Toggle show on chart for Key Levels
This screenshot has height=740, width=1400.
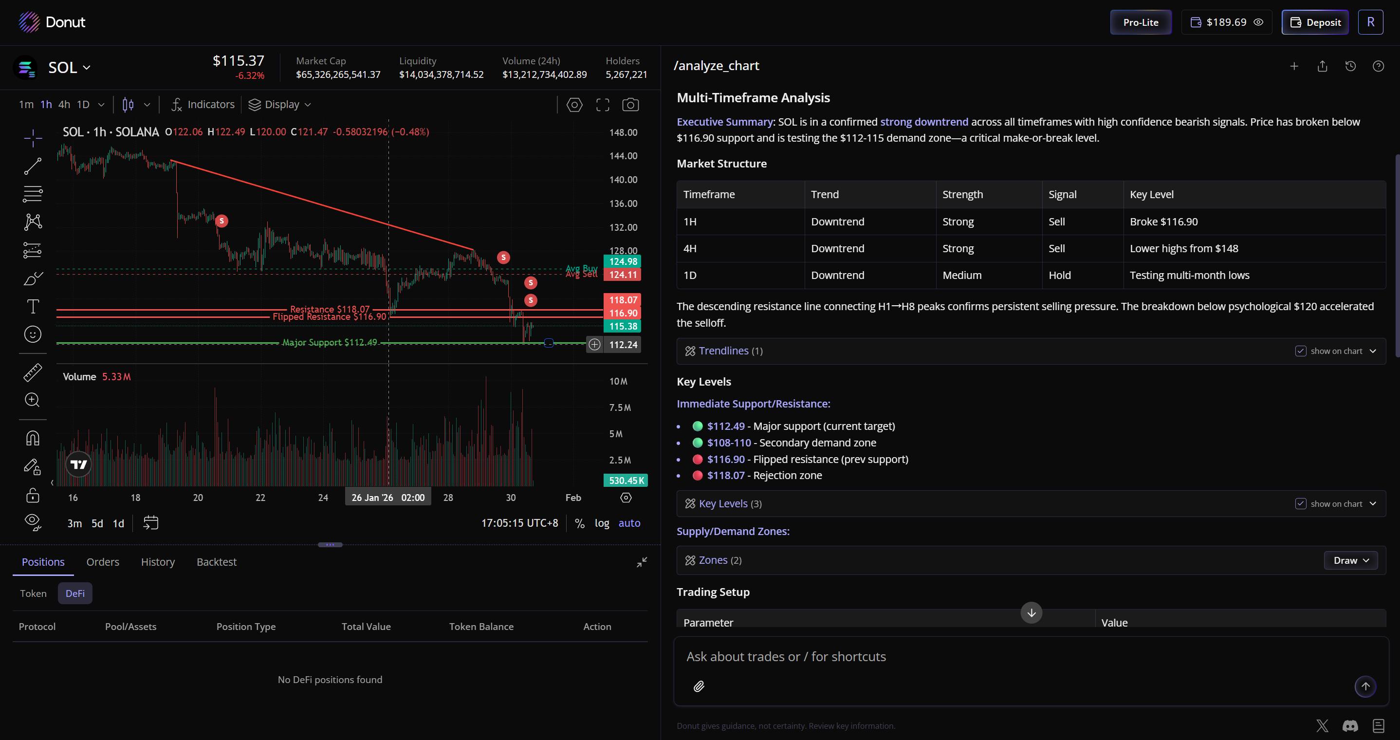[1301, 503]
